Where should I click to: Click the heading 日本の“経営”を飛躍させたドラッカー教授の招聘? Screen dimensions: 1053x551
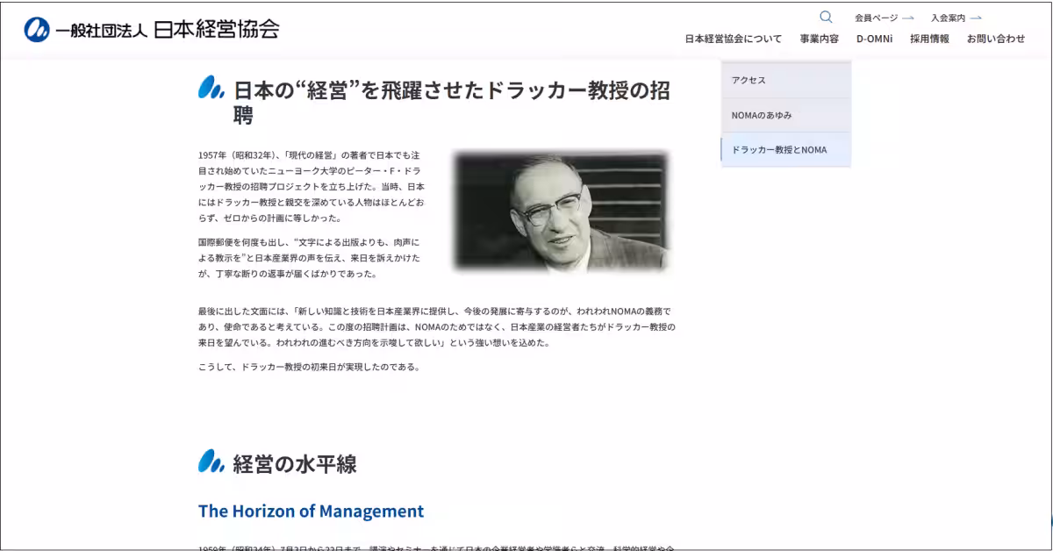tap(452, 102)
